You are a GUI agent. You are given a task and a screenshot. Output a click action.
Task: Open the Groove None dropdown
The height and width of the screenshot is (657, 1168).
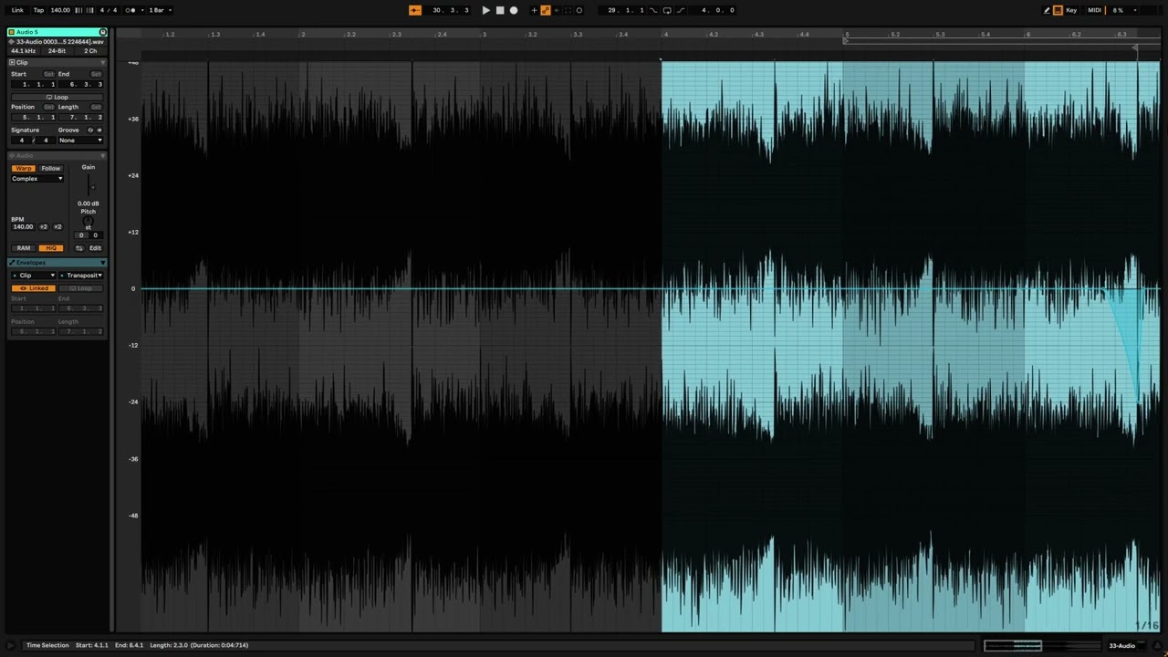(80, 141)
